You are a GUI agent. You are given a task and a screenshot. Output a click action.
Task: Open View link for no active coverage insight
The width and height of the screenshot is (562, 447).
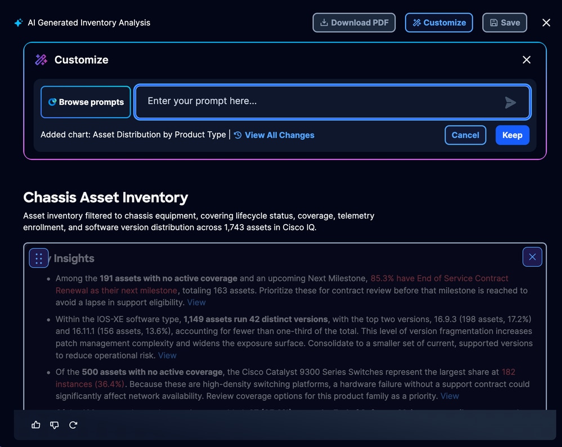(196, 302)
